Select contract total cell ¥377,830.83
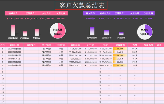This screenshot has height=104, width=164. pyautogui.click(x=75, y=62)
